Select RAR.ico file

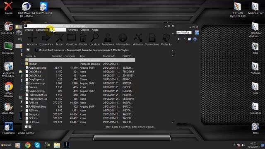[80, 103]
